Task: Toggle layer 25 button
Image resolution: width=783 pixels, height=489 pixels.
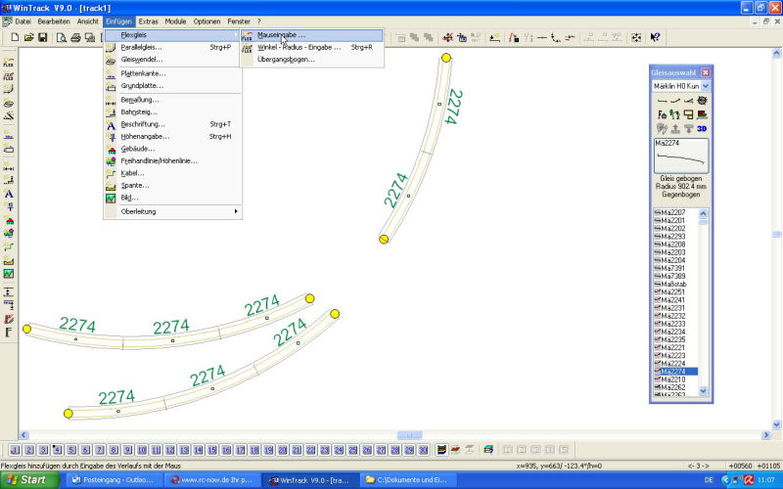Action: click(353, 450)
